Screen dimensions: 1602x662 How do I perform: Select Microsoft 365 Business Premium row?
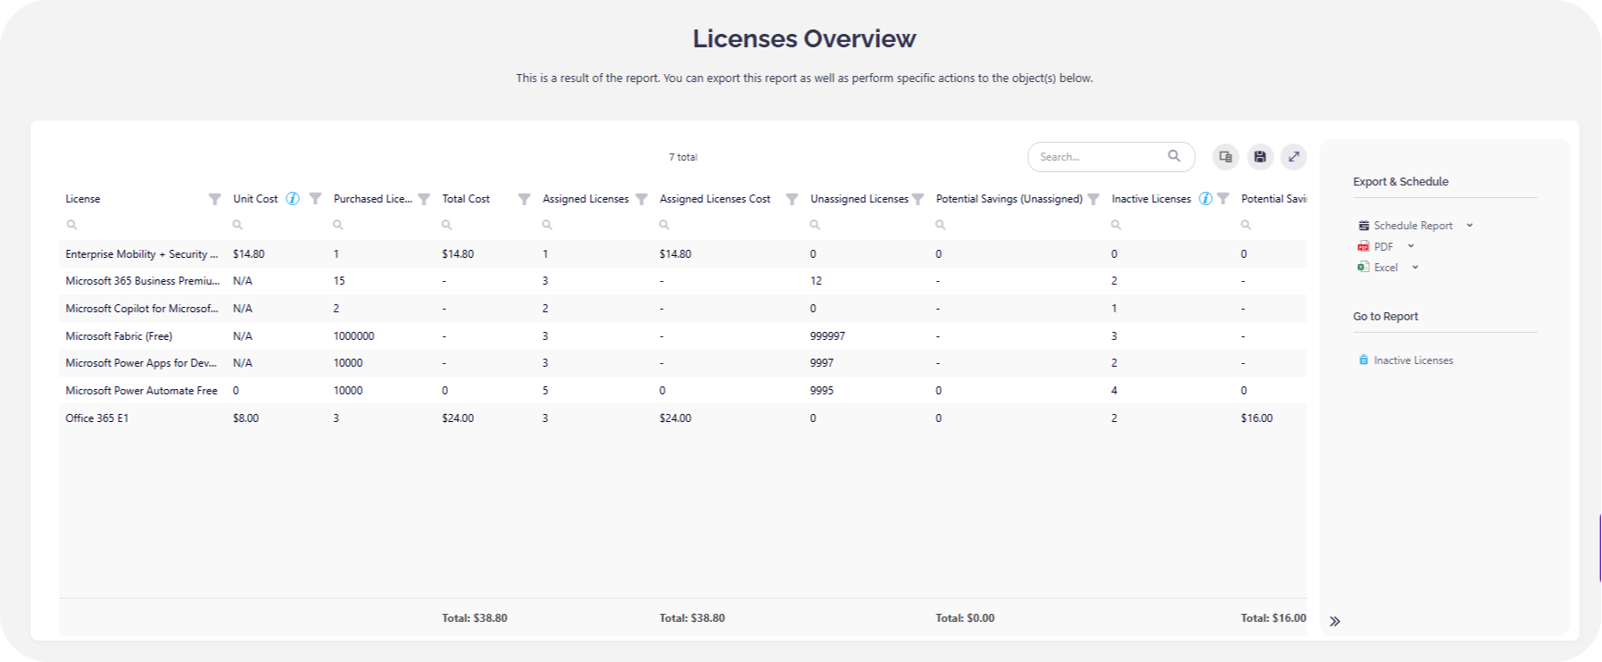point(683,281)
